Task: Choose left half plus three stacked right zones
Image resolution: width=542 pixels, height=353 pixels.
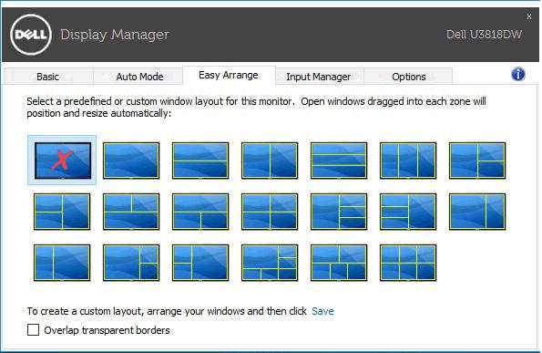Action: (x=339, y=212)
